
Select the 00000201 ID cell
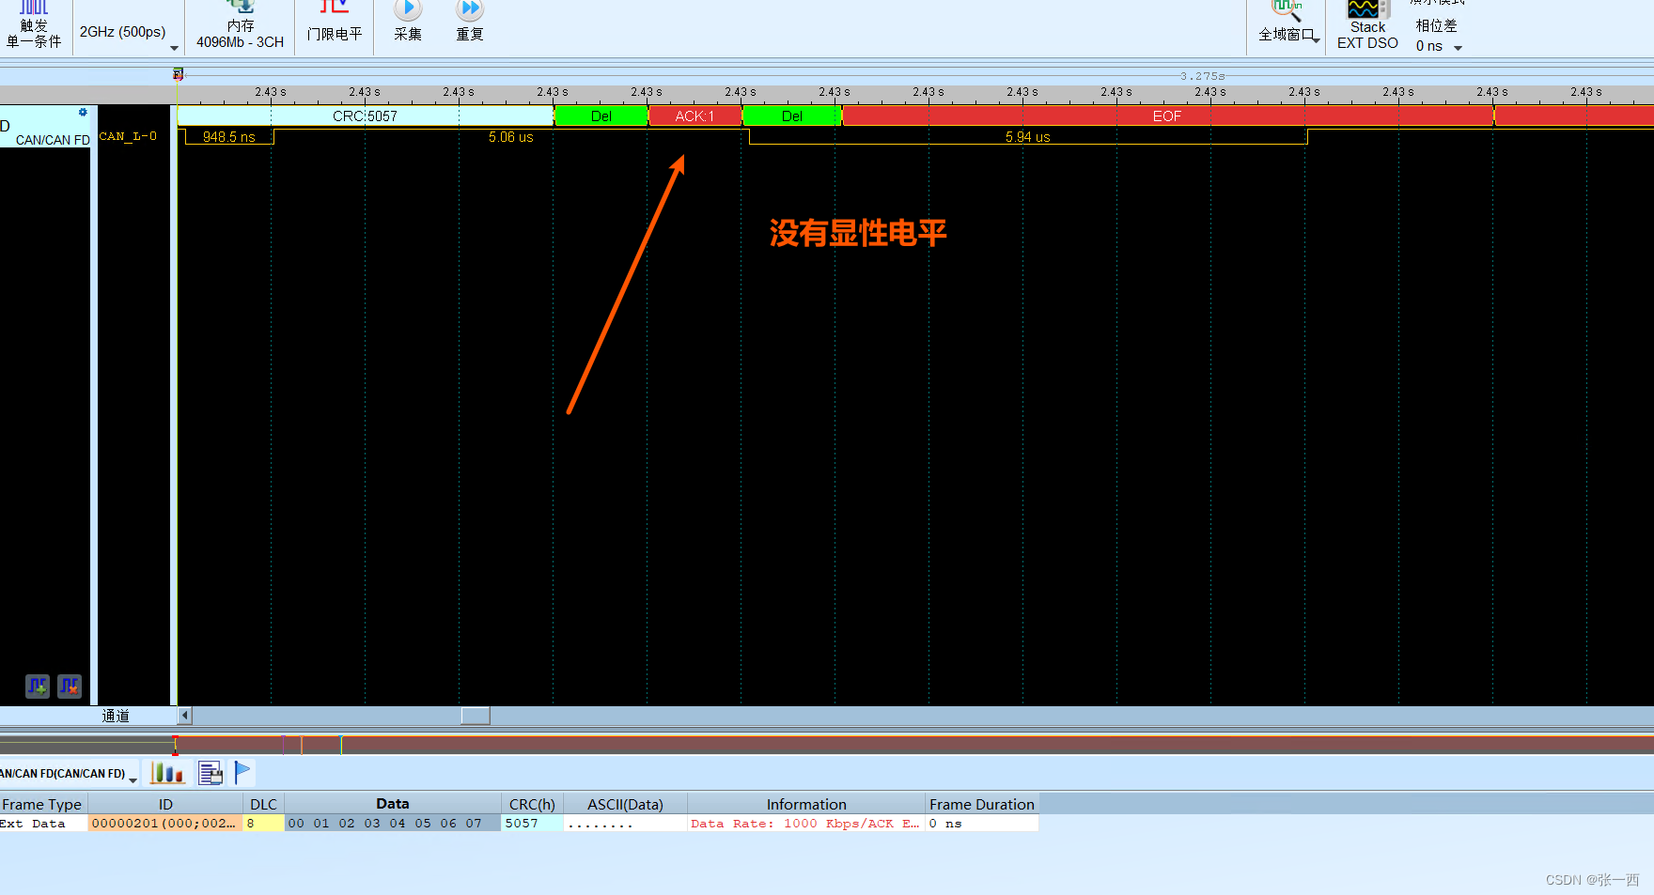tap(165, 824)
